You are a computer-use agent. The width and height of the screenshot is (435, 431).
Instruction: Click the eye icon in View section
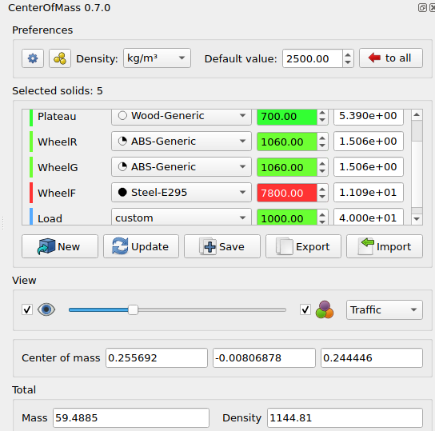click(x=46, y=309)
